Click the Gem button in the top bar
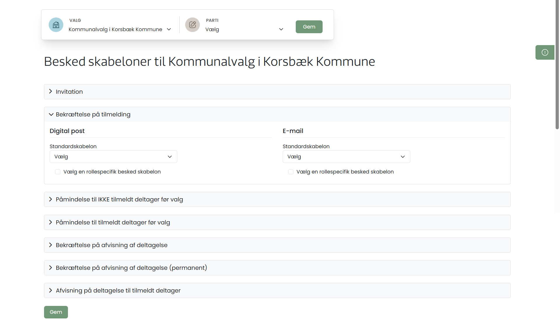 point(309,27)
